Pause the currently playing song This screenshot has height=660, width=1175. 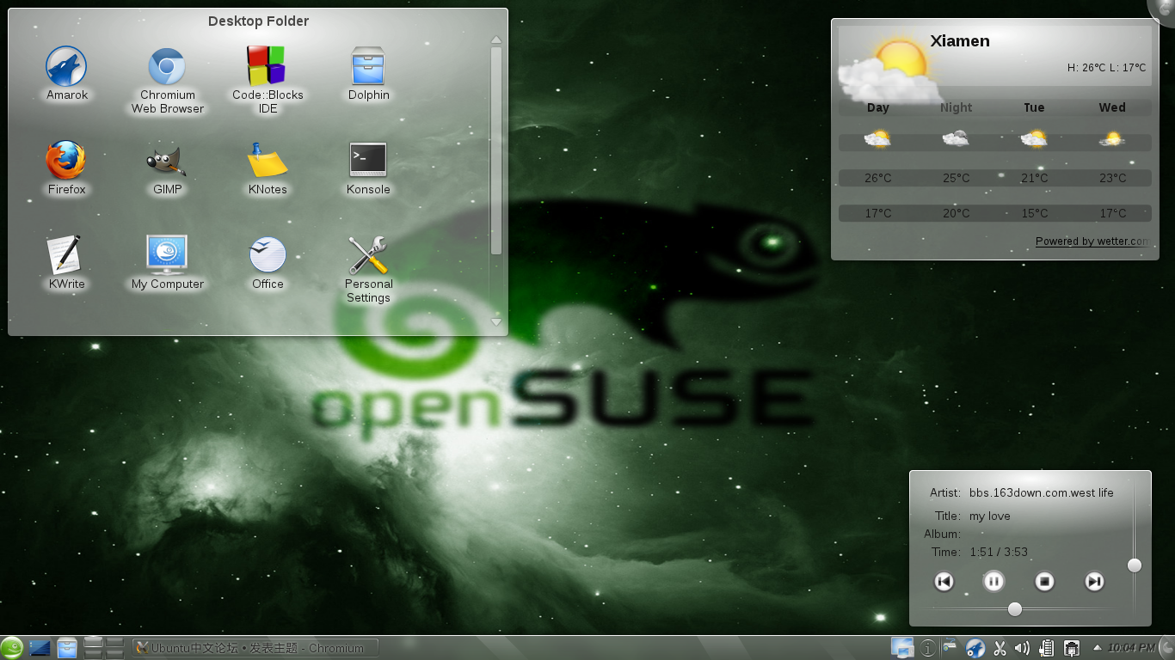(x=994, y=582)
